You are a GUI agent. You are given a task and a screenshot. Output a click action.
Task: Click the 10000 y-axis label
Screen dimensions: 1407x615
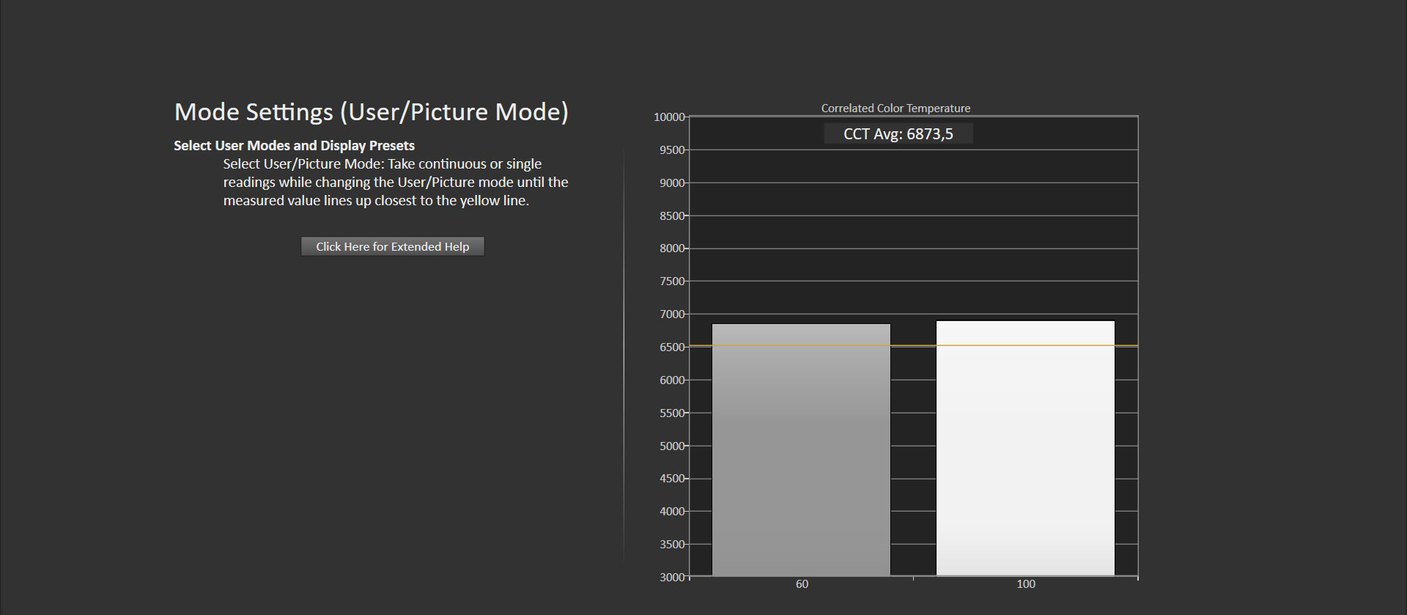[669, 117]
